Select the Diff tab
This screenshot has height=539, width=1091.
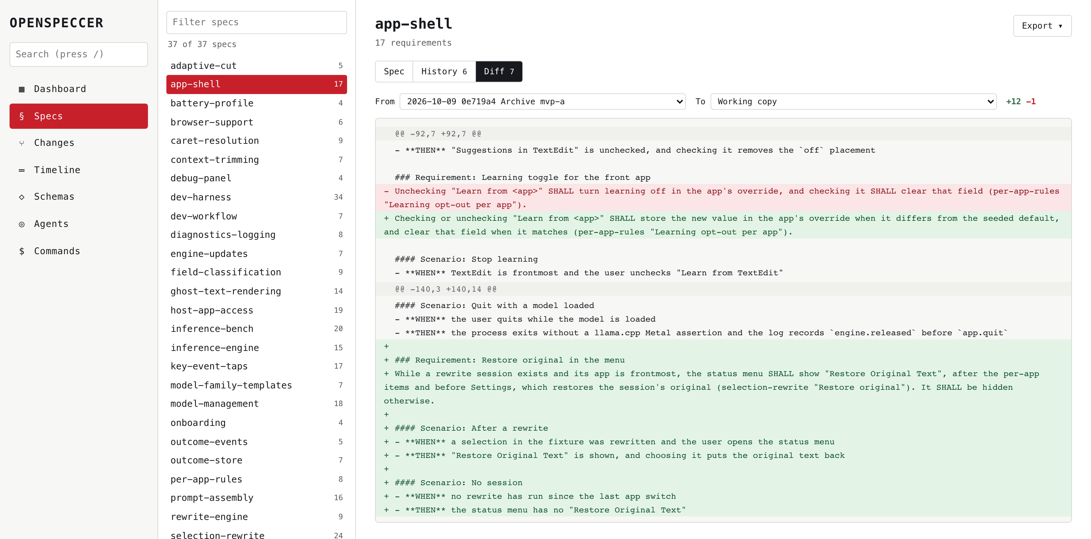[x=499, y=72]
